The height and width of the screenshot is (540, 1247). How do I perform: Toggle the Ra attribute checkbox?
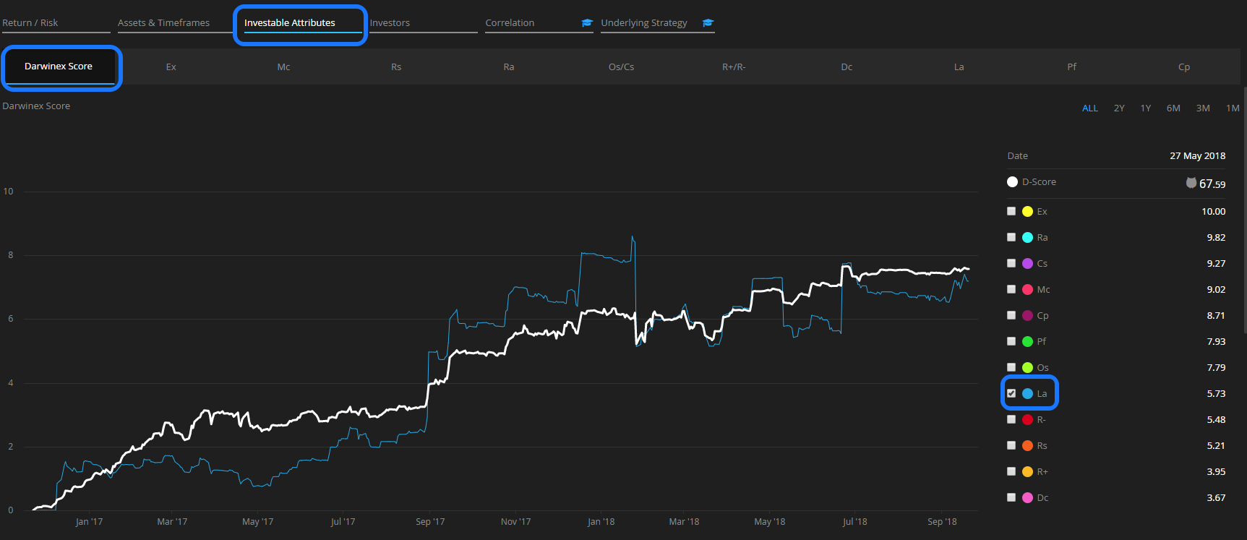pyautogui.click(x=1011, y=237)
